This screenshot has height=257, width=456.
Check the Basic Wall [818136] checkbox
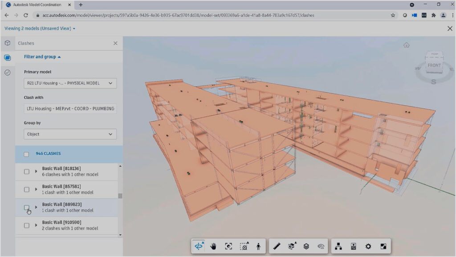click(x=27, y=171)
